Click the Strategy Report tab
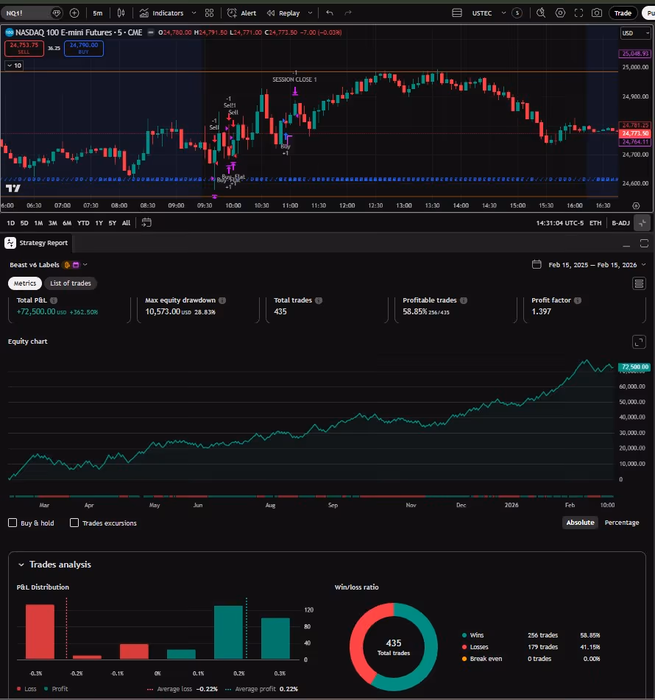The height and width of the screenshot is (700, 655). click(x=37, y=243)
